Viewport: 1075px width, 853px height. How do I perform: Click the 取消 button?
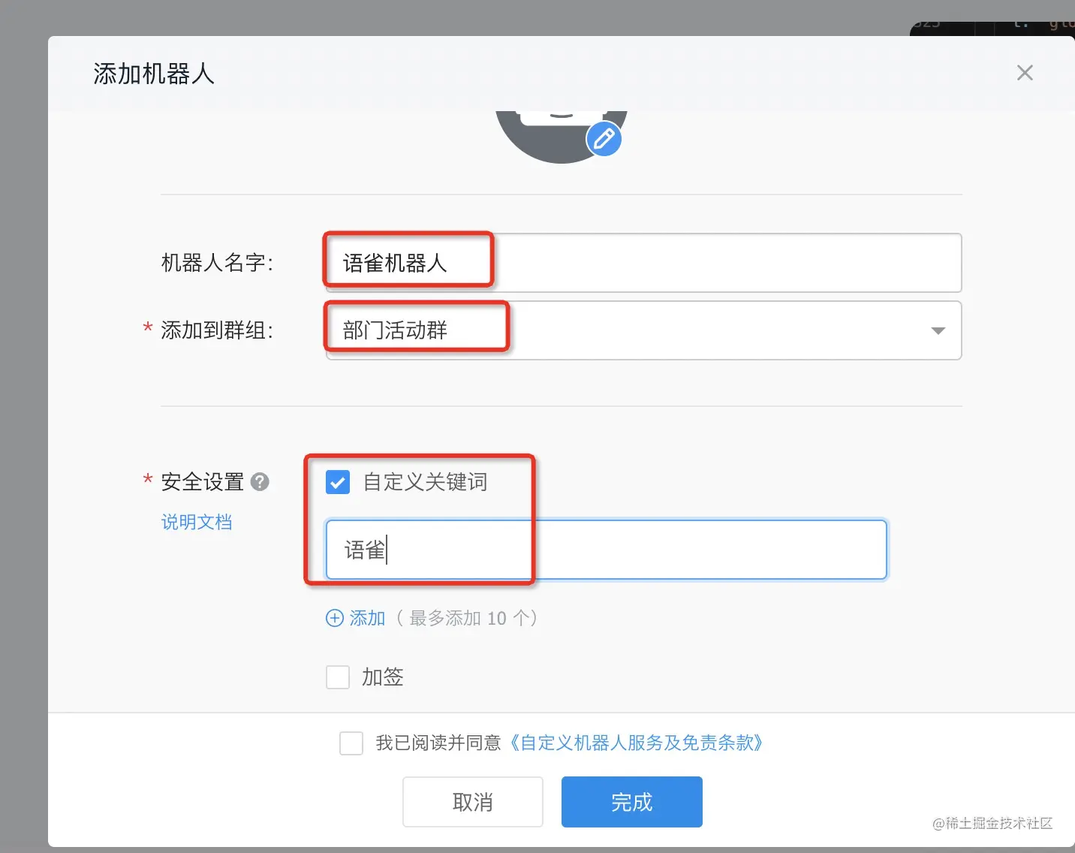[x=473, y=802]
